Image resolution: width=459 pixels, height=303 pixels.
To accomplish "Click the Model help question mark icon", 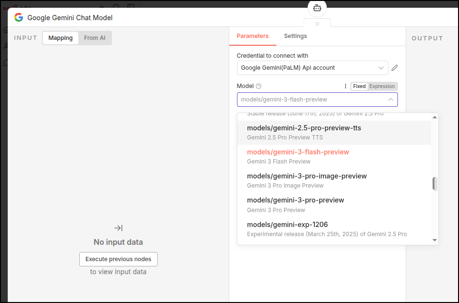I will (259, 86).
